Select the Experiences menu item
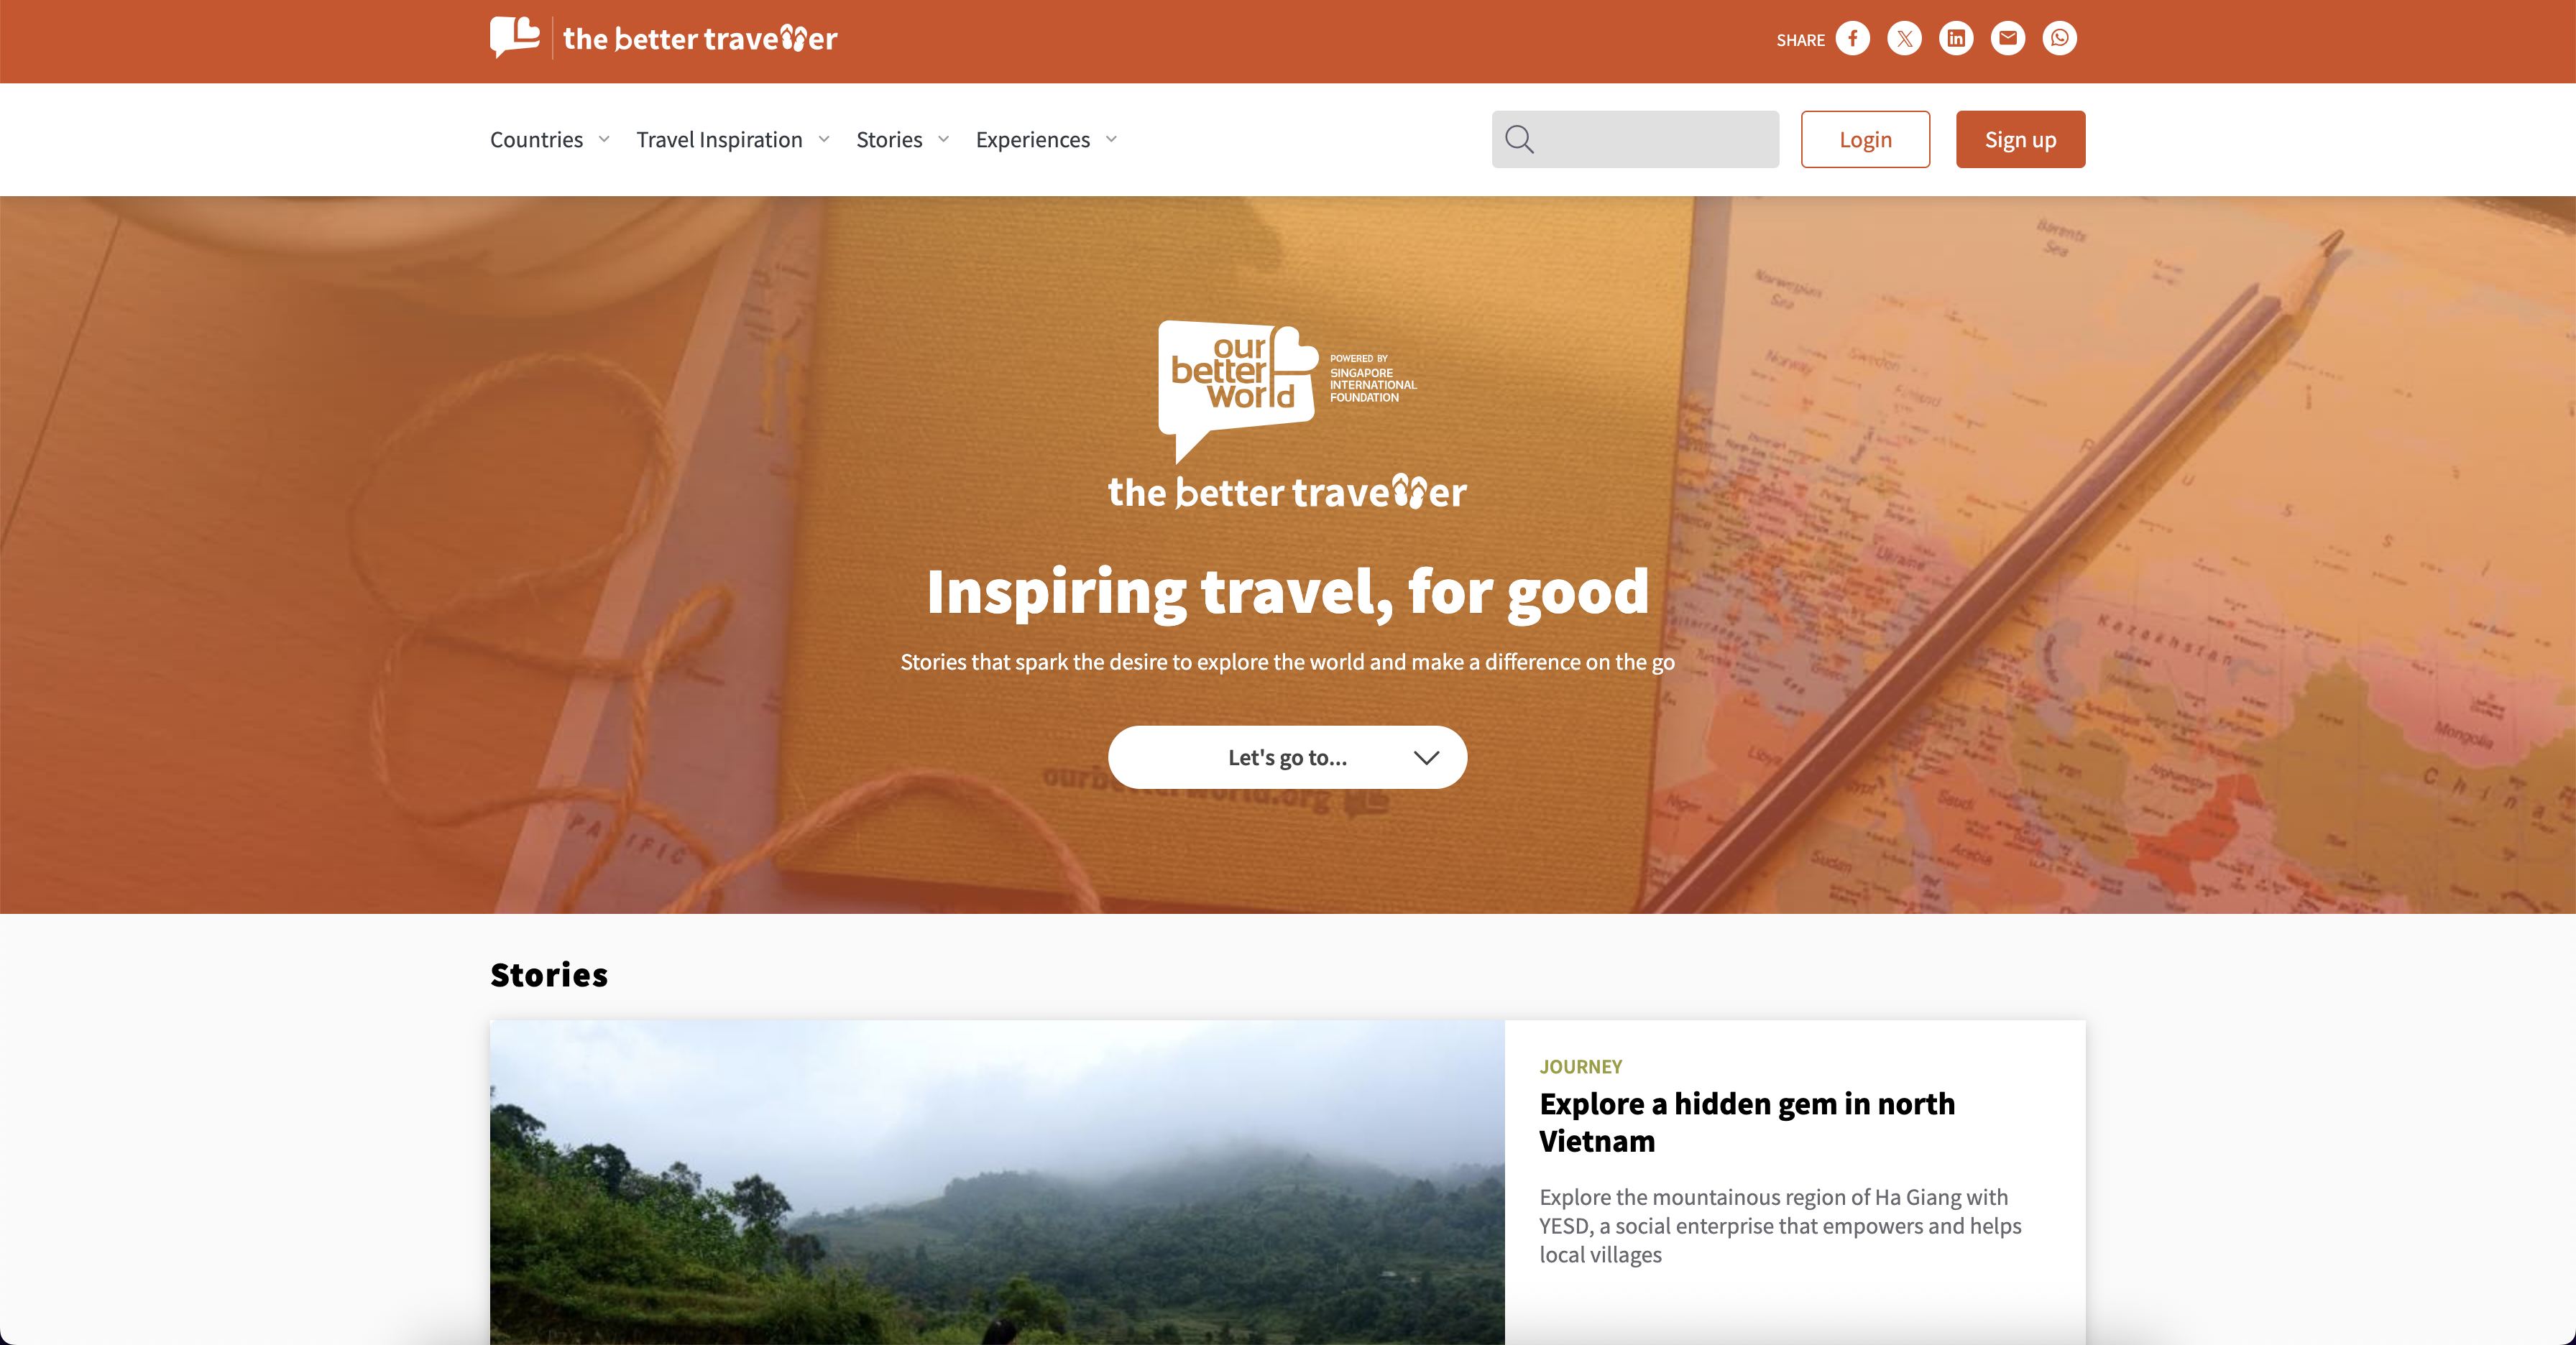The image size is (2576, 1345). click(1033, 140)
